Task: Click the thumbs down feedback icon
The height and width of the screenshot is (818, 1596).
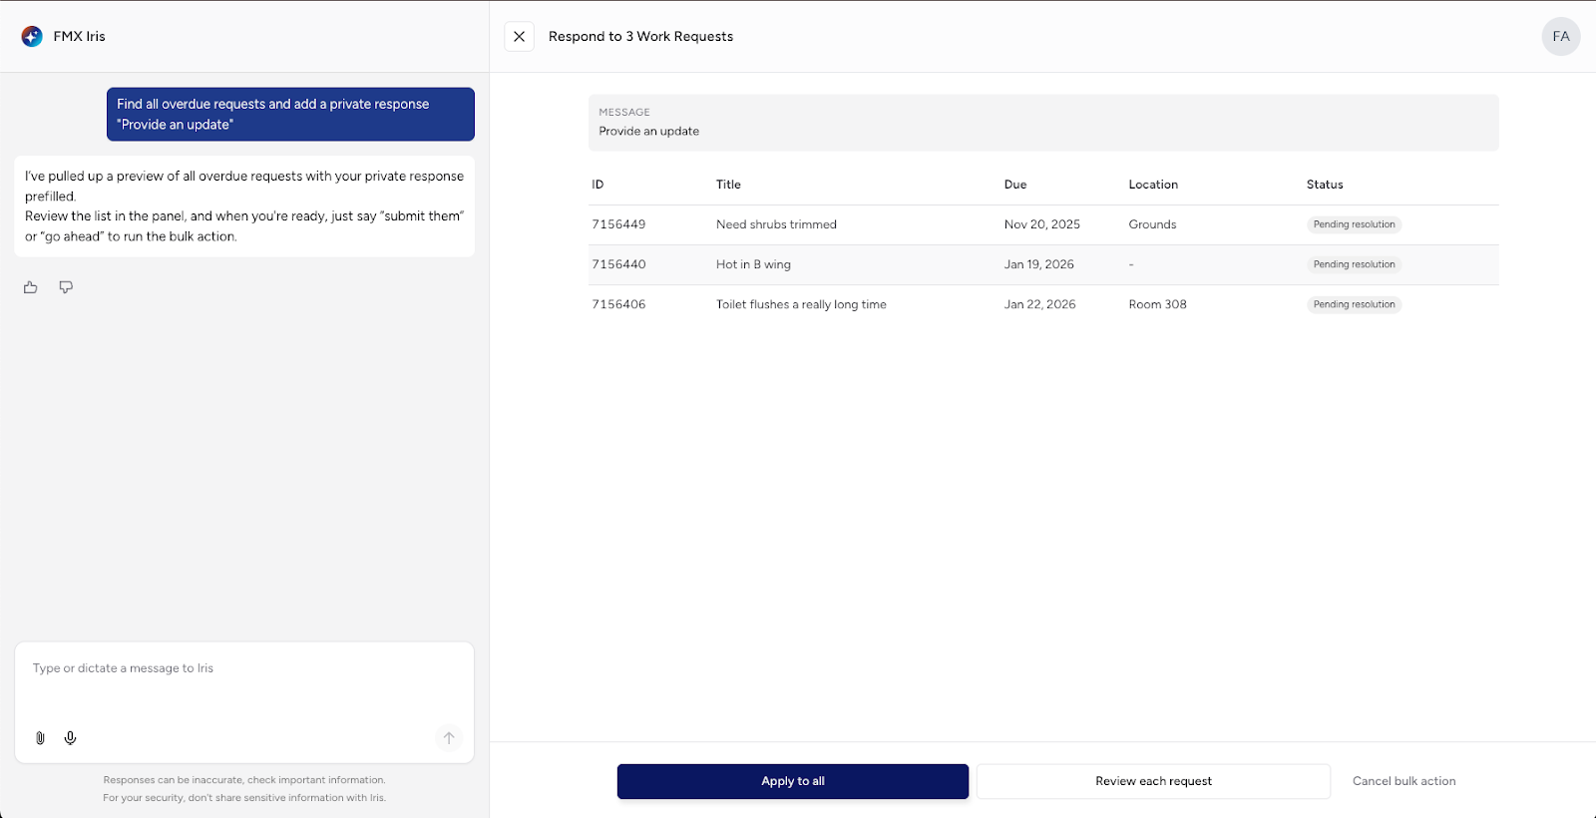Action: pos(66,287)
